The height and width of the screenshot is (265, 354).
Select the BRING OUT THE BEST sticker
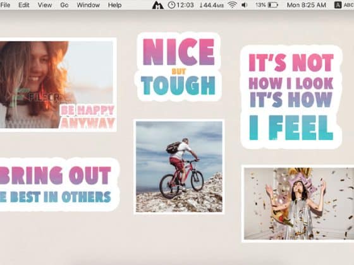coord(59,184)
